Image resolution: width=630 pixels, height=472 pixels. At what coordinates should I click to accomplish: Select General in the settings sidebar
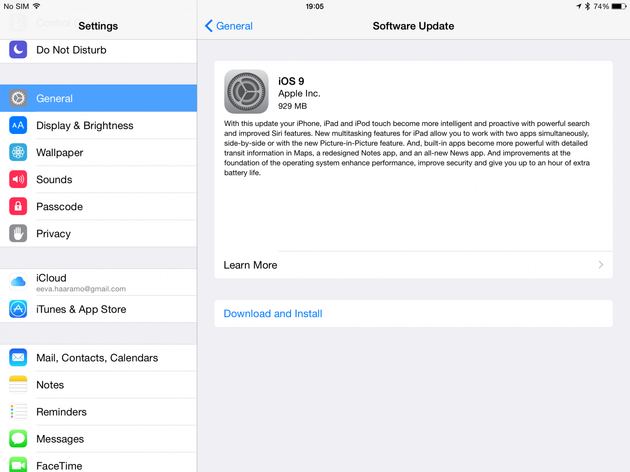98,98
